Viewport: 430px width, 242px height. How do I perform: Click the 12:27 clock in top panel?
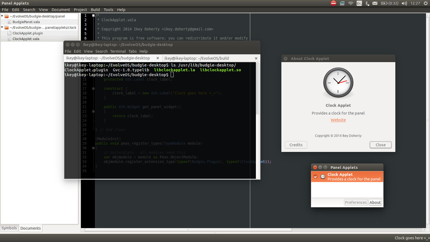(415, 3)
